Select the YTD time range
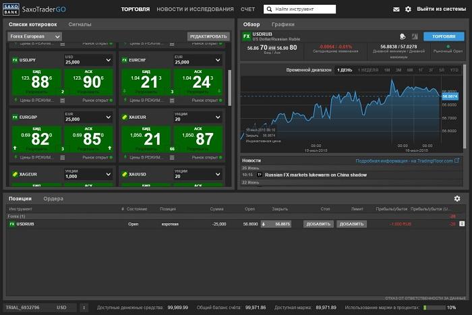This screenshot has height=315, width=472. point(454,70)
